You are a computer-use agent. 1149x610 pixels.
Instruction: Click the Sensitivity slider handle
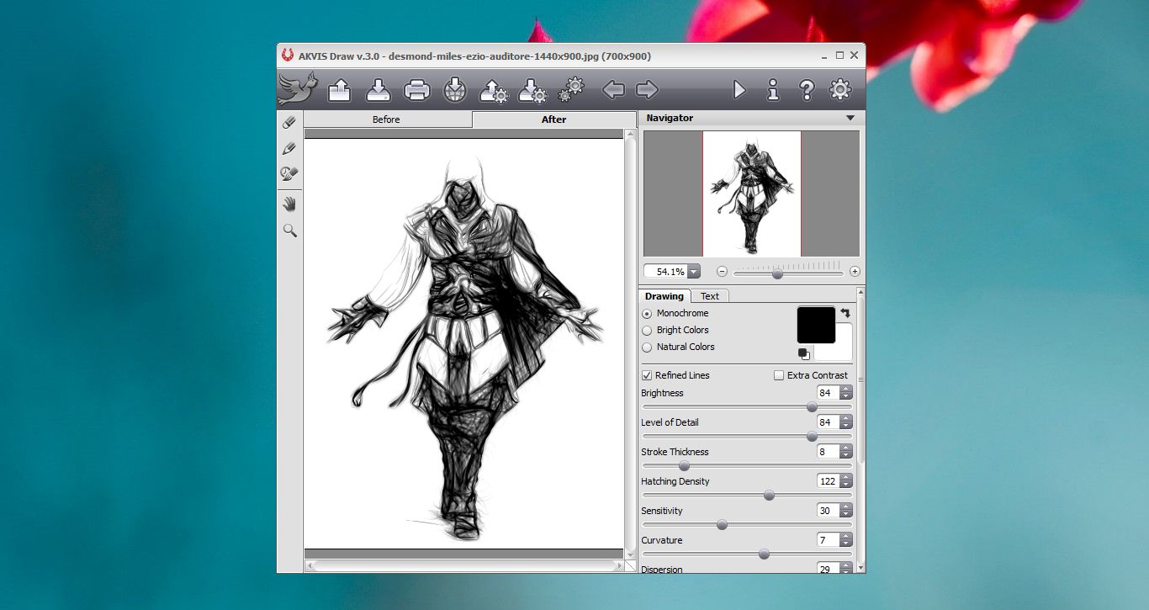[722, 525]
